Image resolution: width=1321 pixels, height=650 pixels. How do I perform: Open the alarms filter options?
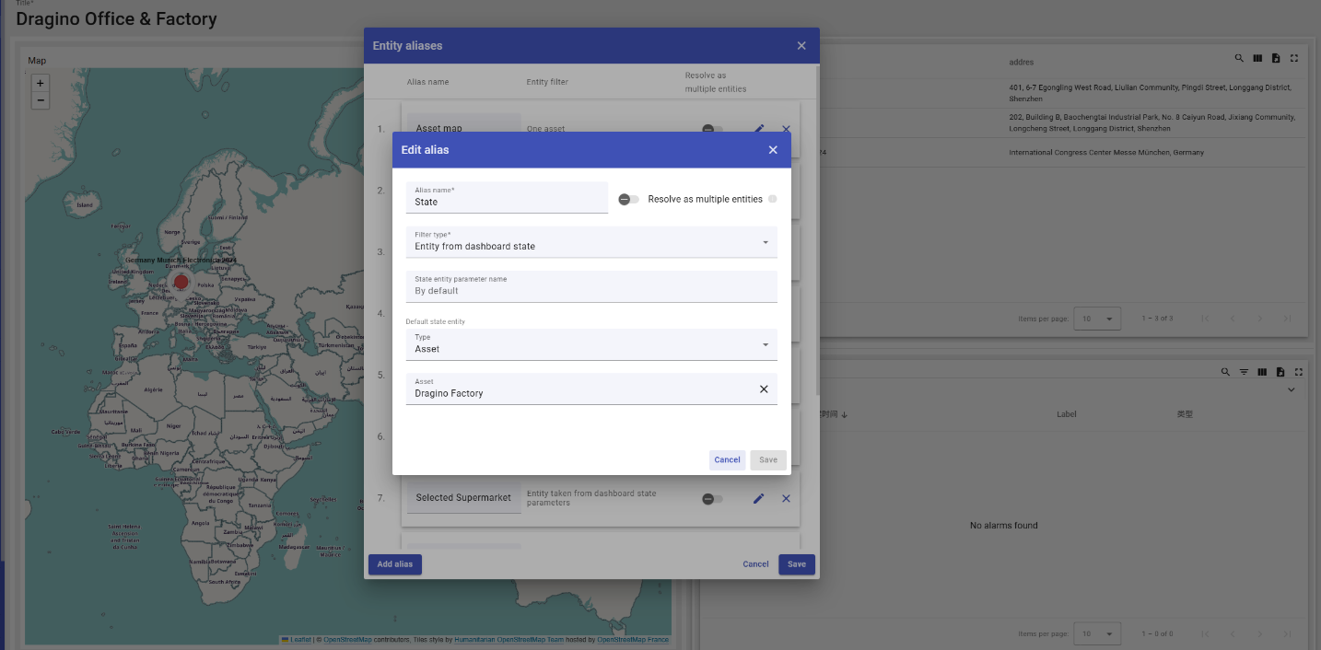tap(1244, 372)
